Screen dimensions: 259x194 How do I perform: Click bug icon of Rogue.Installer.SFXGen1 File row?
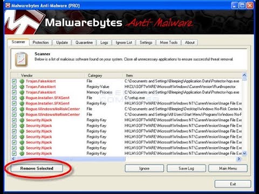coord(22,98)
